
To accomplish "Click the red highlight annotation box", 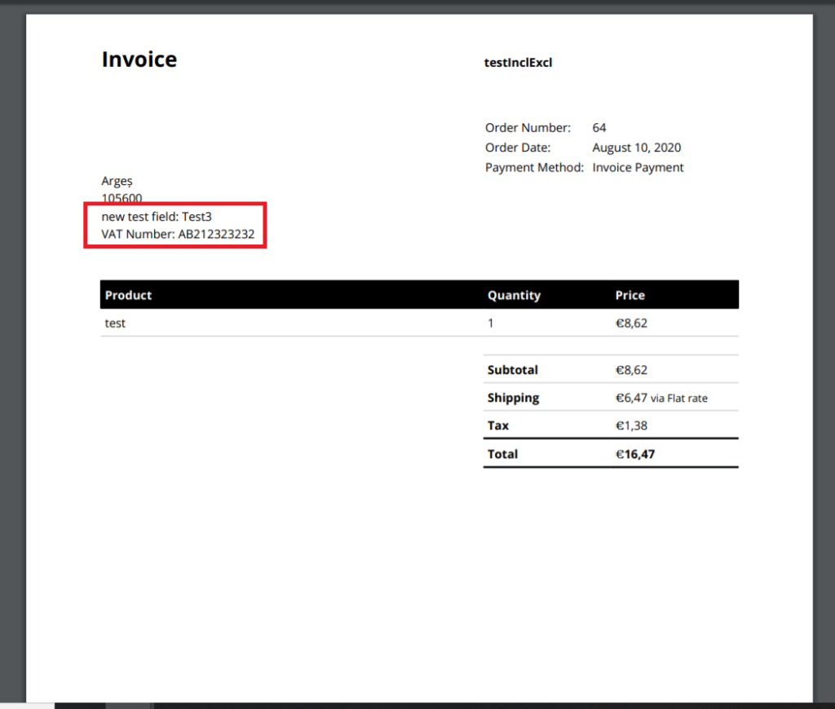I will (175, 225).
